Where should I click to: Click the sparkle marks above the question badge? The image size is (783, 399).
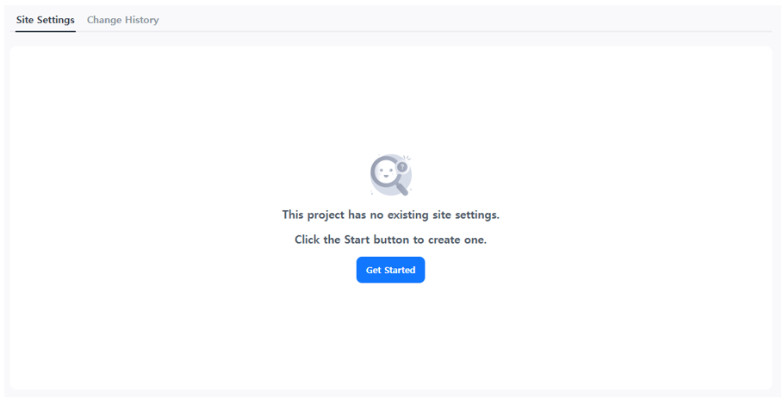point(407,158)
